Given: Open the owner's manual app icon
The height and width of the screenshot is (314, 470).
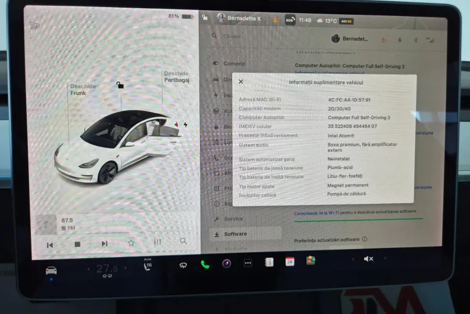Looking at the screenshot, I should [x=269, y=262].
